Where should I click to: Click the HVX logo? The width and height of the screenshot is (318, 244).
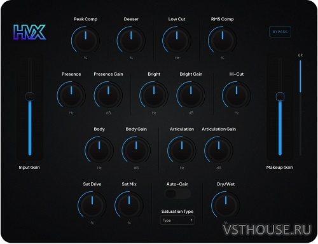[x=29, y=32]
